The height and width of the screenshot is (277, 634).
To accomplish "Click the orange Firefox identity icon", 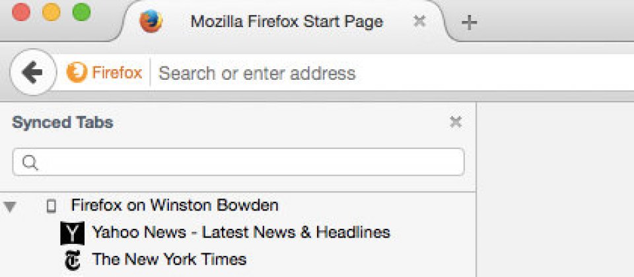I will point(77,73).
